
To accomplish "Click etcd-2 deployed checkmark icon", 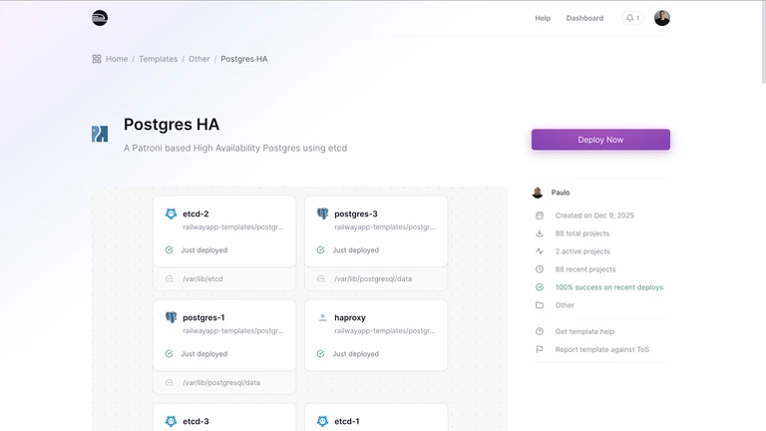I will (169, 249).
